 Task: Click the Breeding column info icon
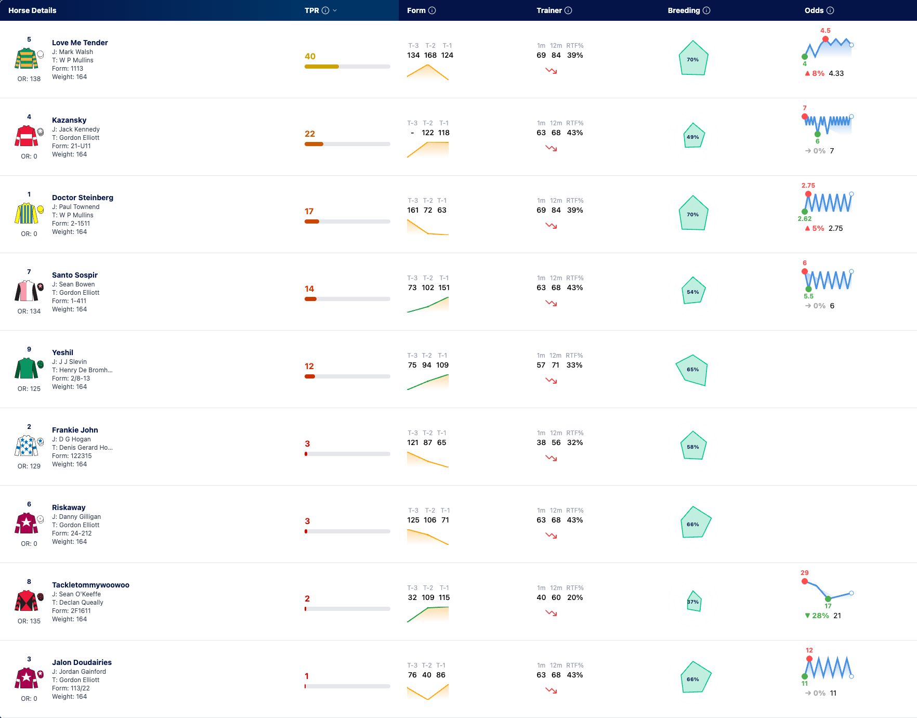(x=706, y=10)
